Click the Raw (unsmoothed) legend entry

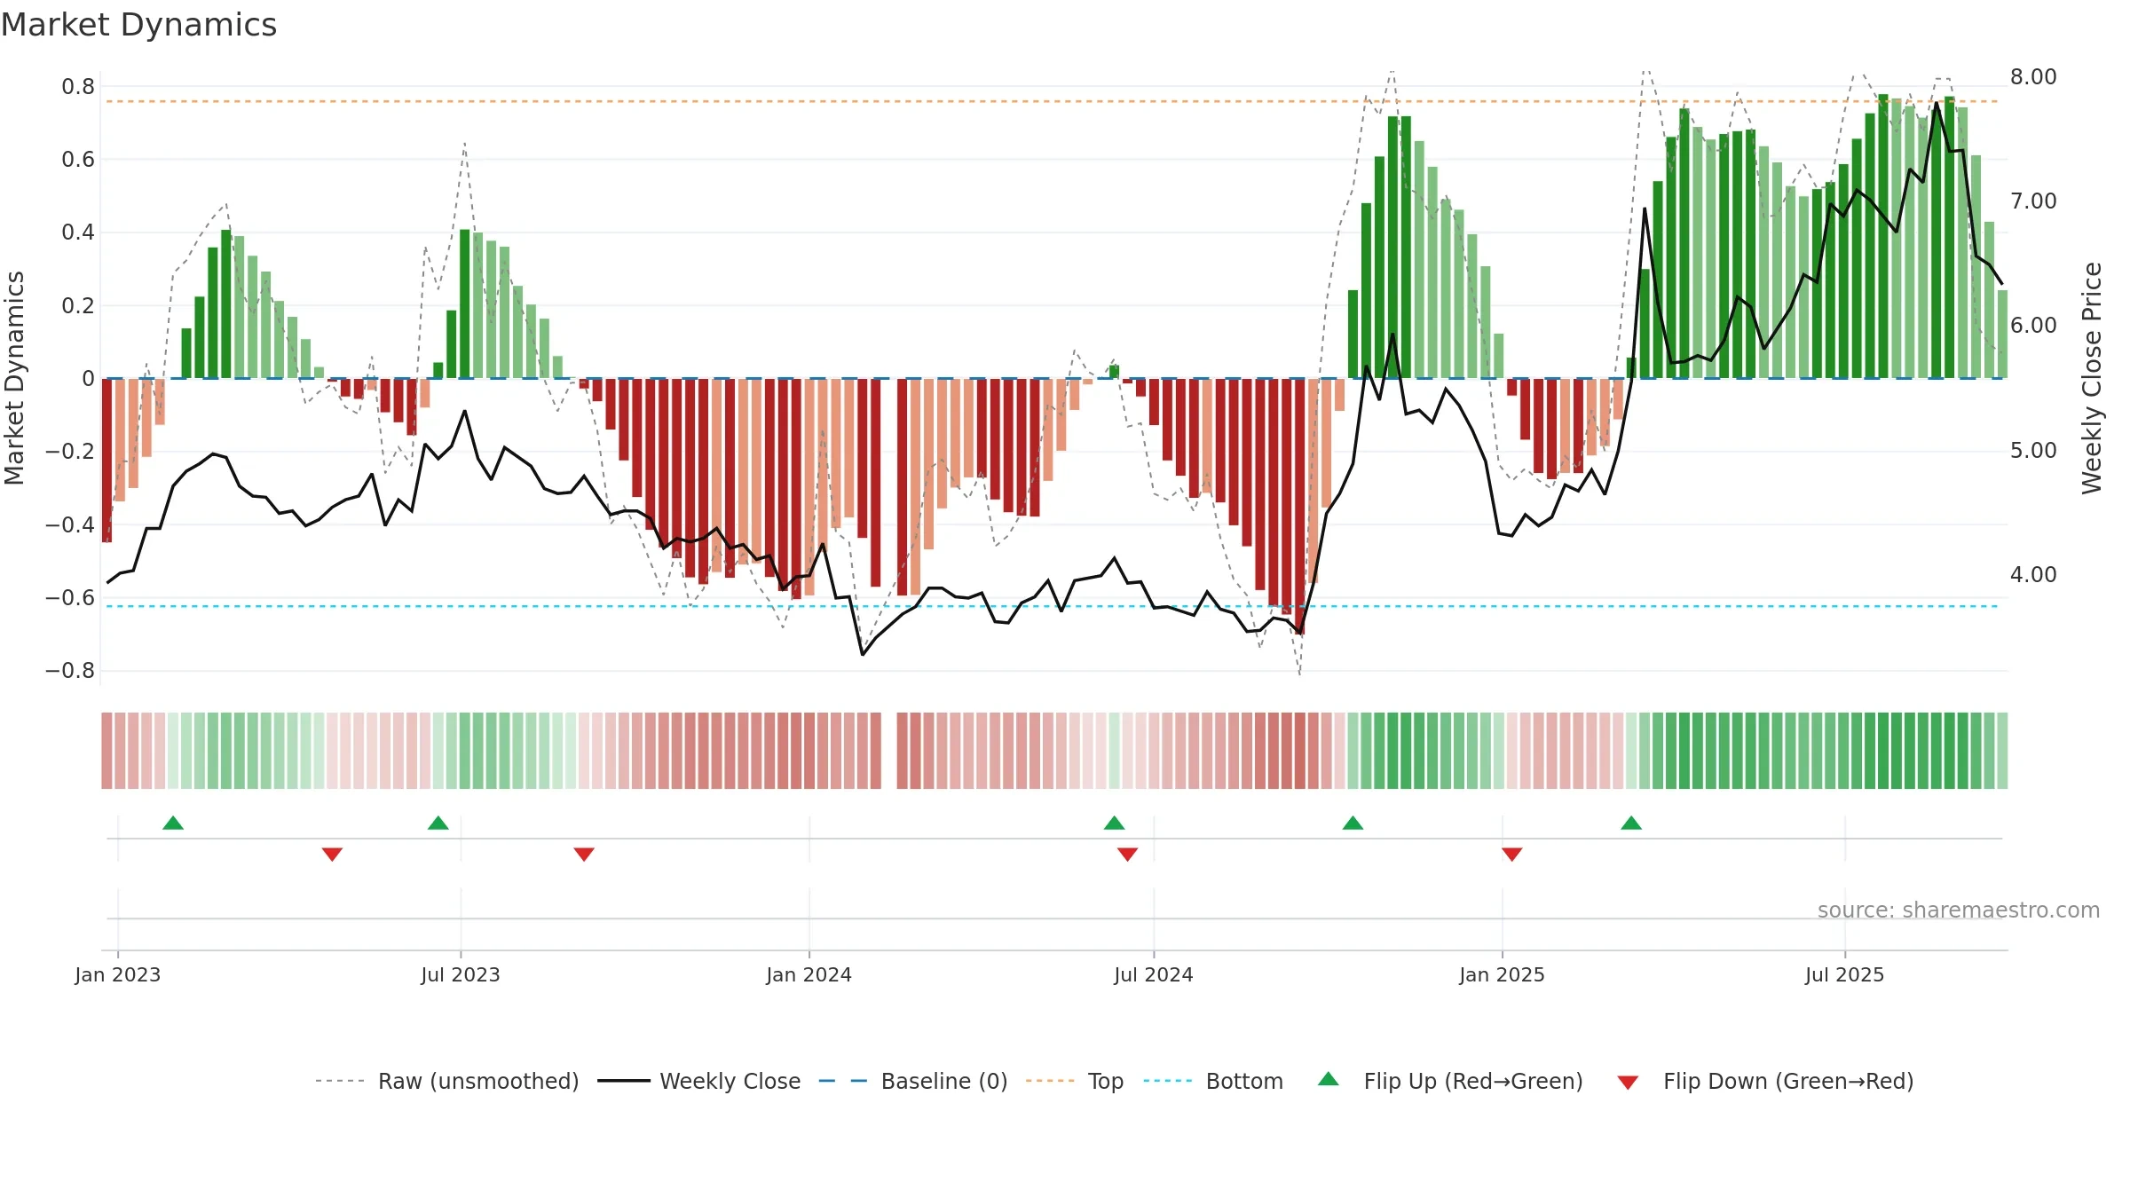coord(446,1081)
